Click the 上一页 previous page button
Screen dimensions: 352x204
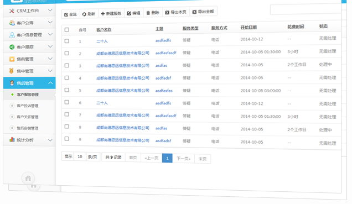pos(152,158)
